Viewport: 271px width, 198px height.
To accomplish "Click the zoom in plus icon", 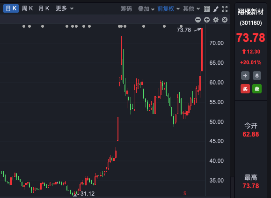I will click(207, 20).
